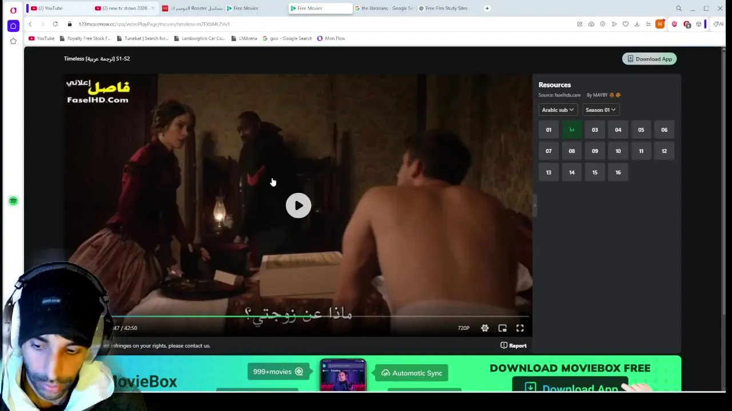The image size is (732, 411).
Task: Reload the current page
Action: (x=55, y=24)
